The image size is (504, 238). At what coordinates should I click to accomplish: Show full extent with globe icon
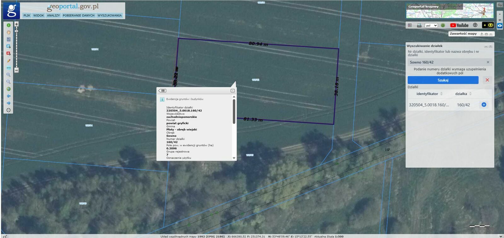pos(9,89)
